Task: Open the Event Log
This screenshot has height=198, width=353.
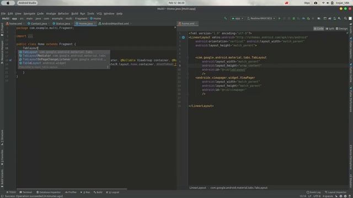Action: click(x=314, y=192)
